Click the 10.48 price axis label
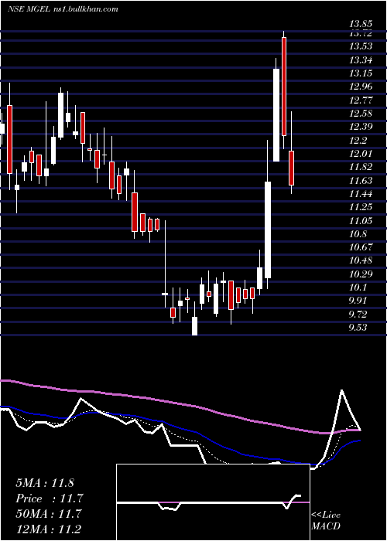 (x=361, y=260)
